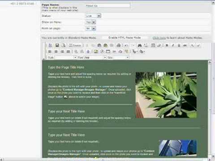
Task: Toggle Source view in the editor
Action: pos(75,45)
